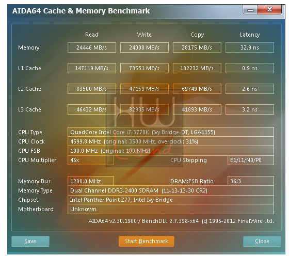This screenshot has width=289, height=256.
Task: Click the Close button at bottom
Action: [262, 241]
